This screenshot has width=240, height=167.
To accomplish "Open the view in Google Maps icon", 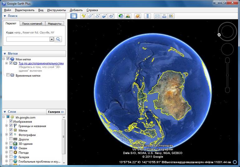I will (x=171, y=16).
